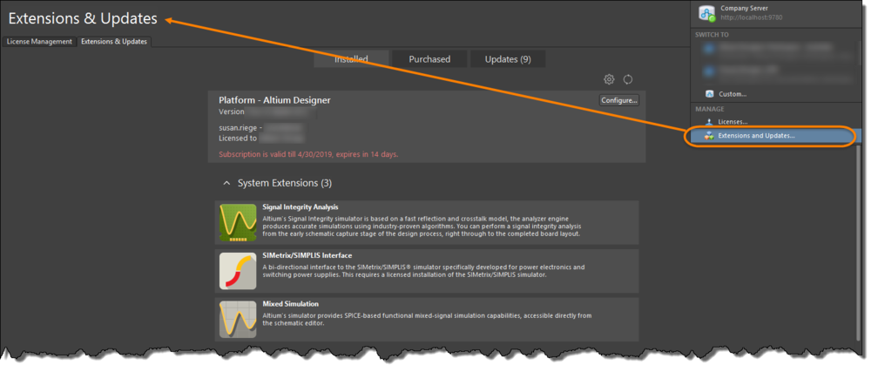Switch to the Purchased tab
Image resolution: width=871 pixels, height=372 pixels.
429,59
